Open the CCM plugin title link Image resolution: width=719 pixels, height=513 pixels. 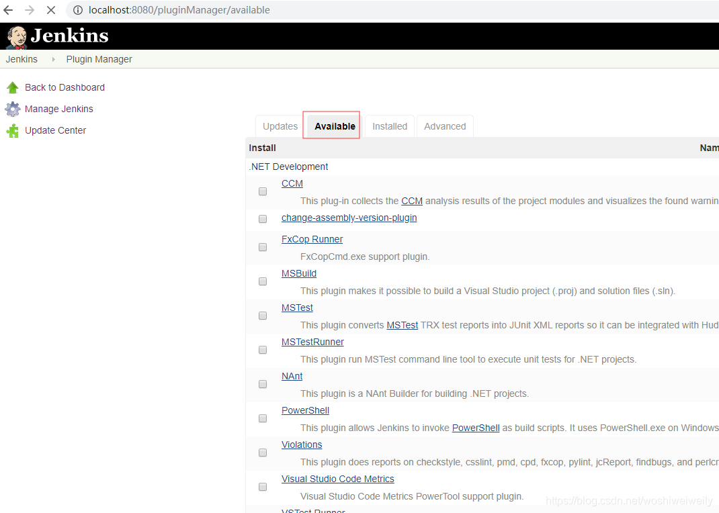coord(292,184)
